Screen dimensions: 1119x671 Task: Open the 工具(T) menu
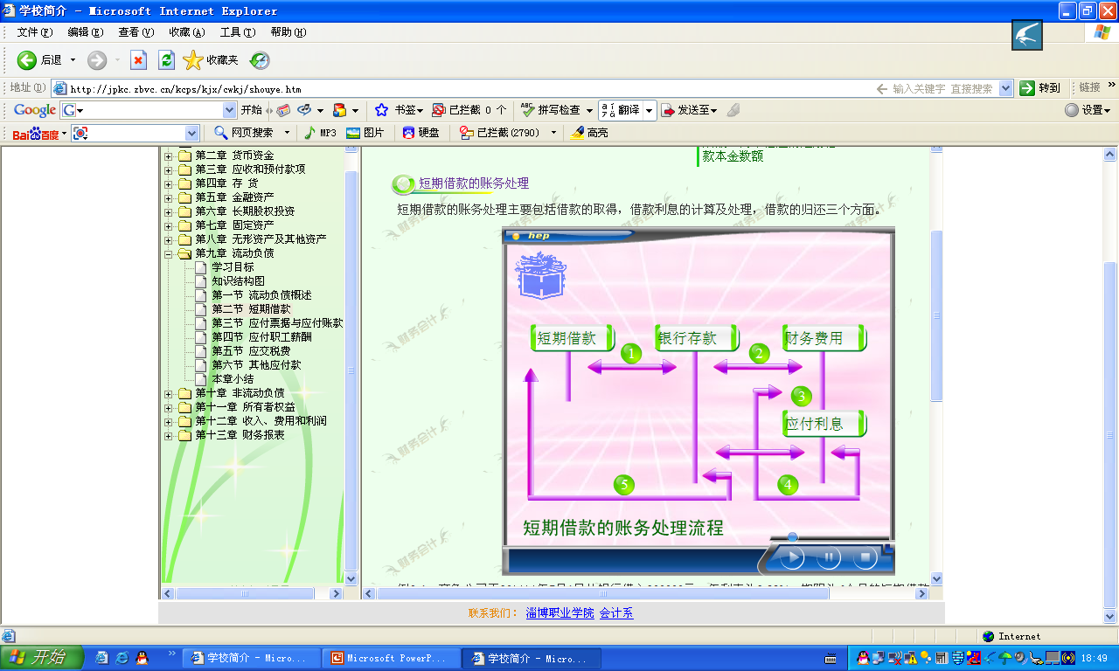(237, 32)
